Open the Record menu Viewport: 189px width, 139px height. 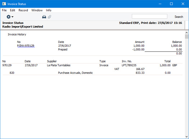coord(23,10)
